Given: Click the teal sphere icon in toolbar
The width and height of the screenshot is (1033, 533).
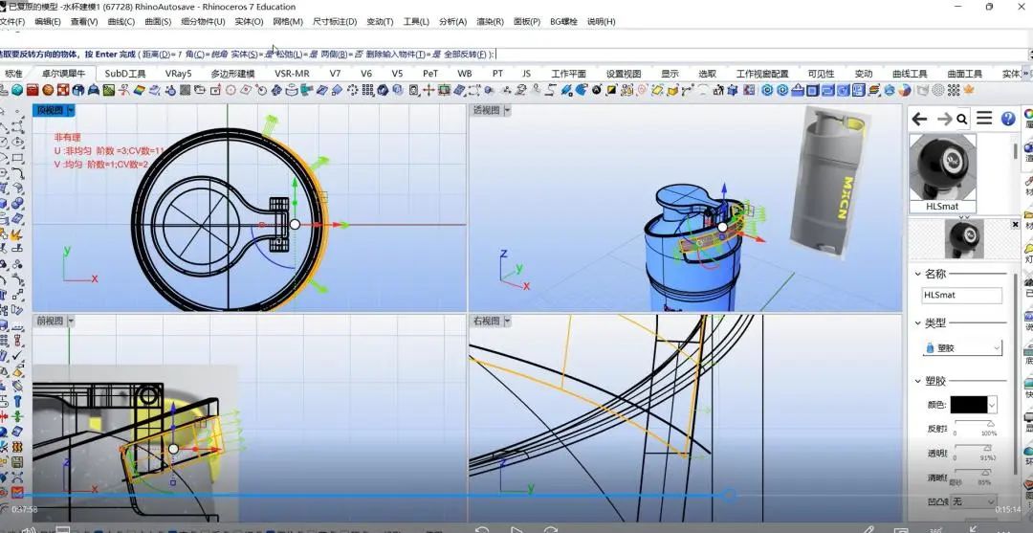Looking at the screenshot, I should coord(16,90).
